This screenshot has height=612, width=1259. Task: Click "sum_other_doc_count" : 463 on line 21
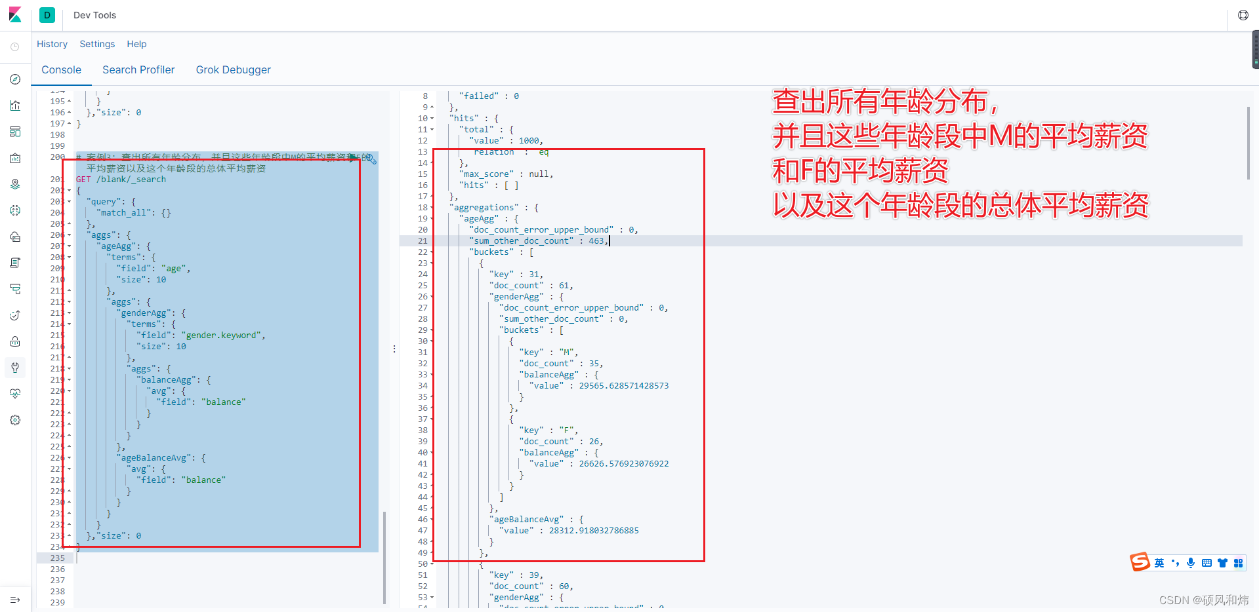pyautogui.click(x=538, y=241)
